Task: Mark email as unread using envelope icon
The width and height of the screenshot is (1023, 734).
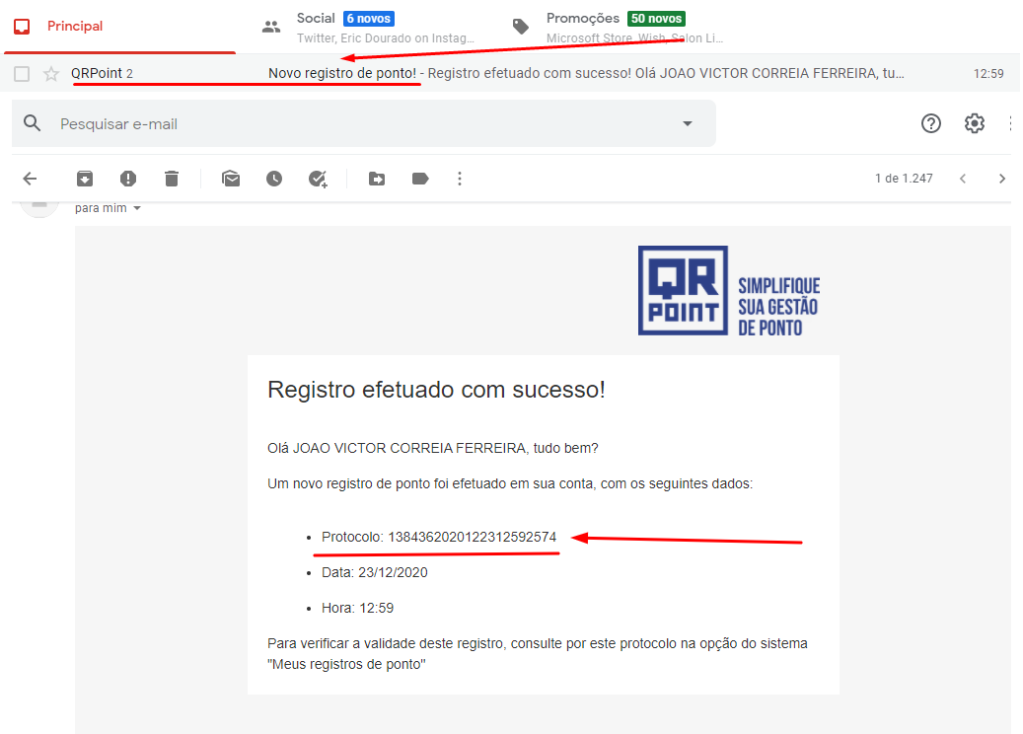Action: (x=231, y=179)
